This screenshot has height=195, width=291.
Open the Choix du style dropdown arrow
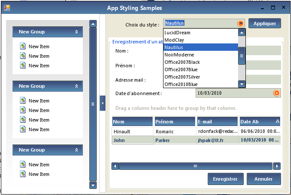pyautogui.click(x=241, y=23)
